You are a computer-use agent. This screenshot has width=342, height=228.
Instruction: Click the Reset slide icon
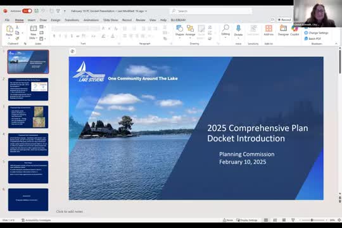point(41,33)
